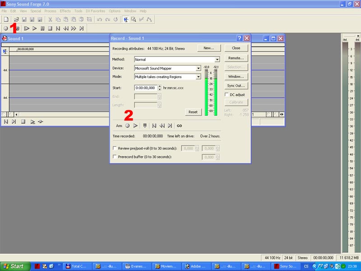The height and width of the screenshot is (271, 361).
Task: Click the Stereo status bar field
Action: tap(302, 257)
